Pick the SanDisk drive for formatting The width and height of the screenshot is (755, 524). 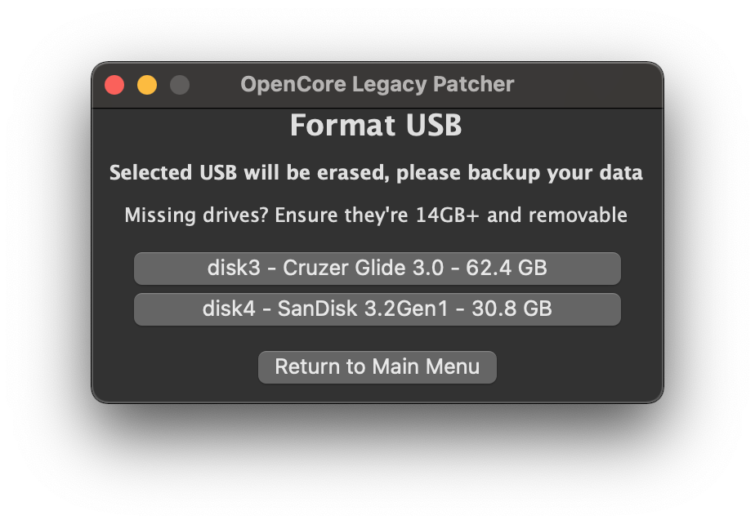(x=377, y=309)
